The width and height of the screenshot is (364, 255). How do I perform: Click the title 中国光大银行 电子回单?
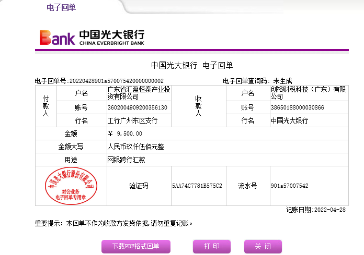click(192, 65)
